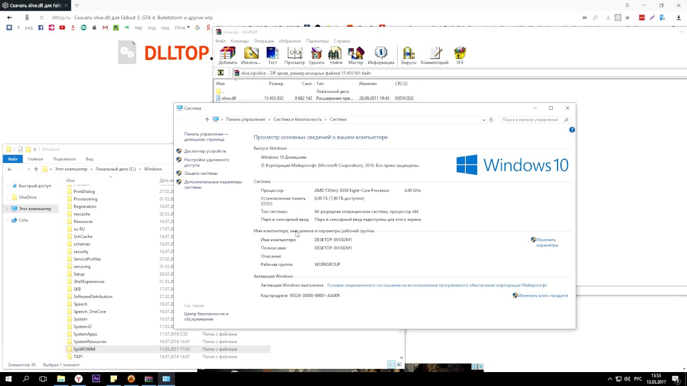Image resolution: width=687 pixels, height=386 pixels.
Task: Open the taskbar search magnifier
Action: (26, 378)
